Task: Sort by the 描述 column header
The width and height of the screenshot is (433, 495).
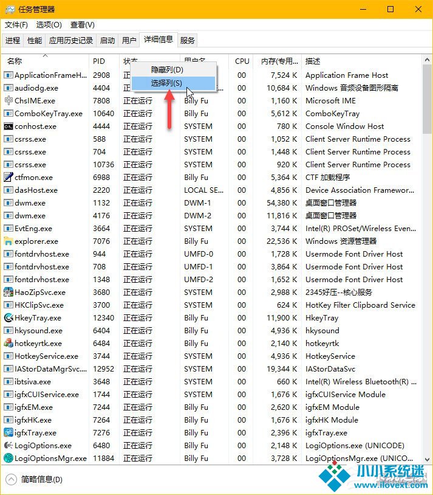Action: coord(361,61)
